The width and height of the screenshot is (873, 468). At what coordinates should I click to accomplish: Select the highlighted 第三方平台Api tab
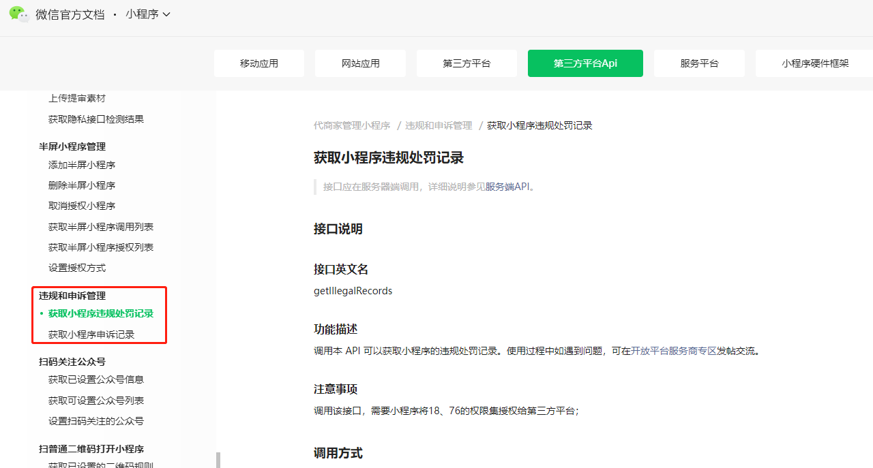(585, 63)
